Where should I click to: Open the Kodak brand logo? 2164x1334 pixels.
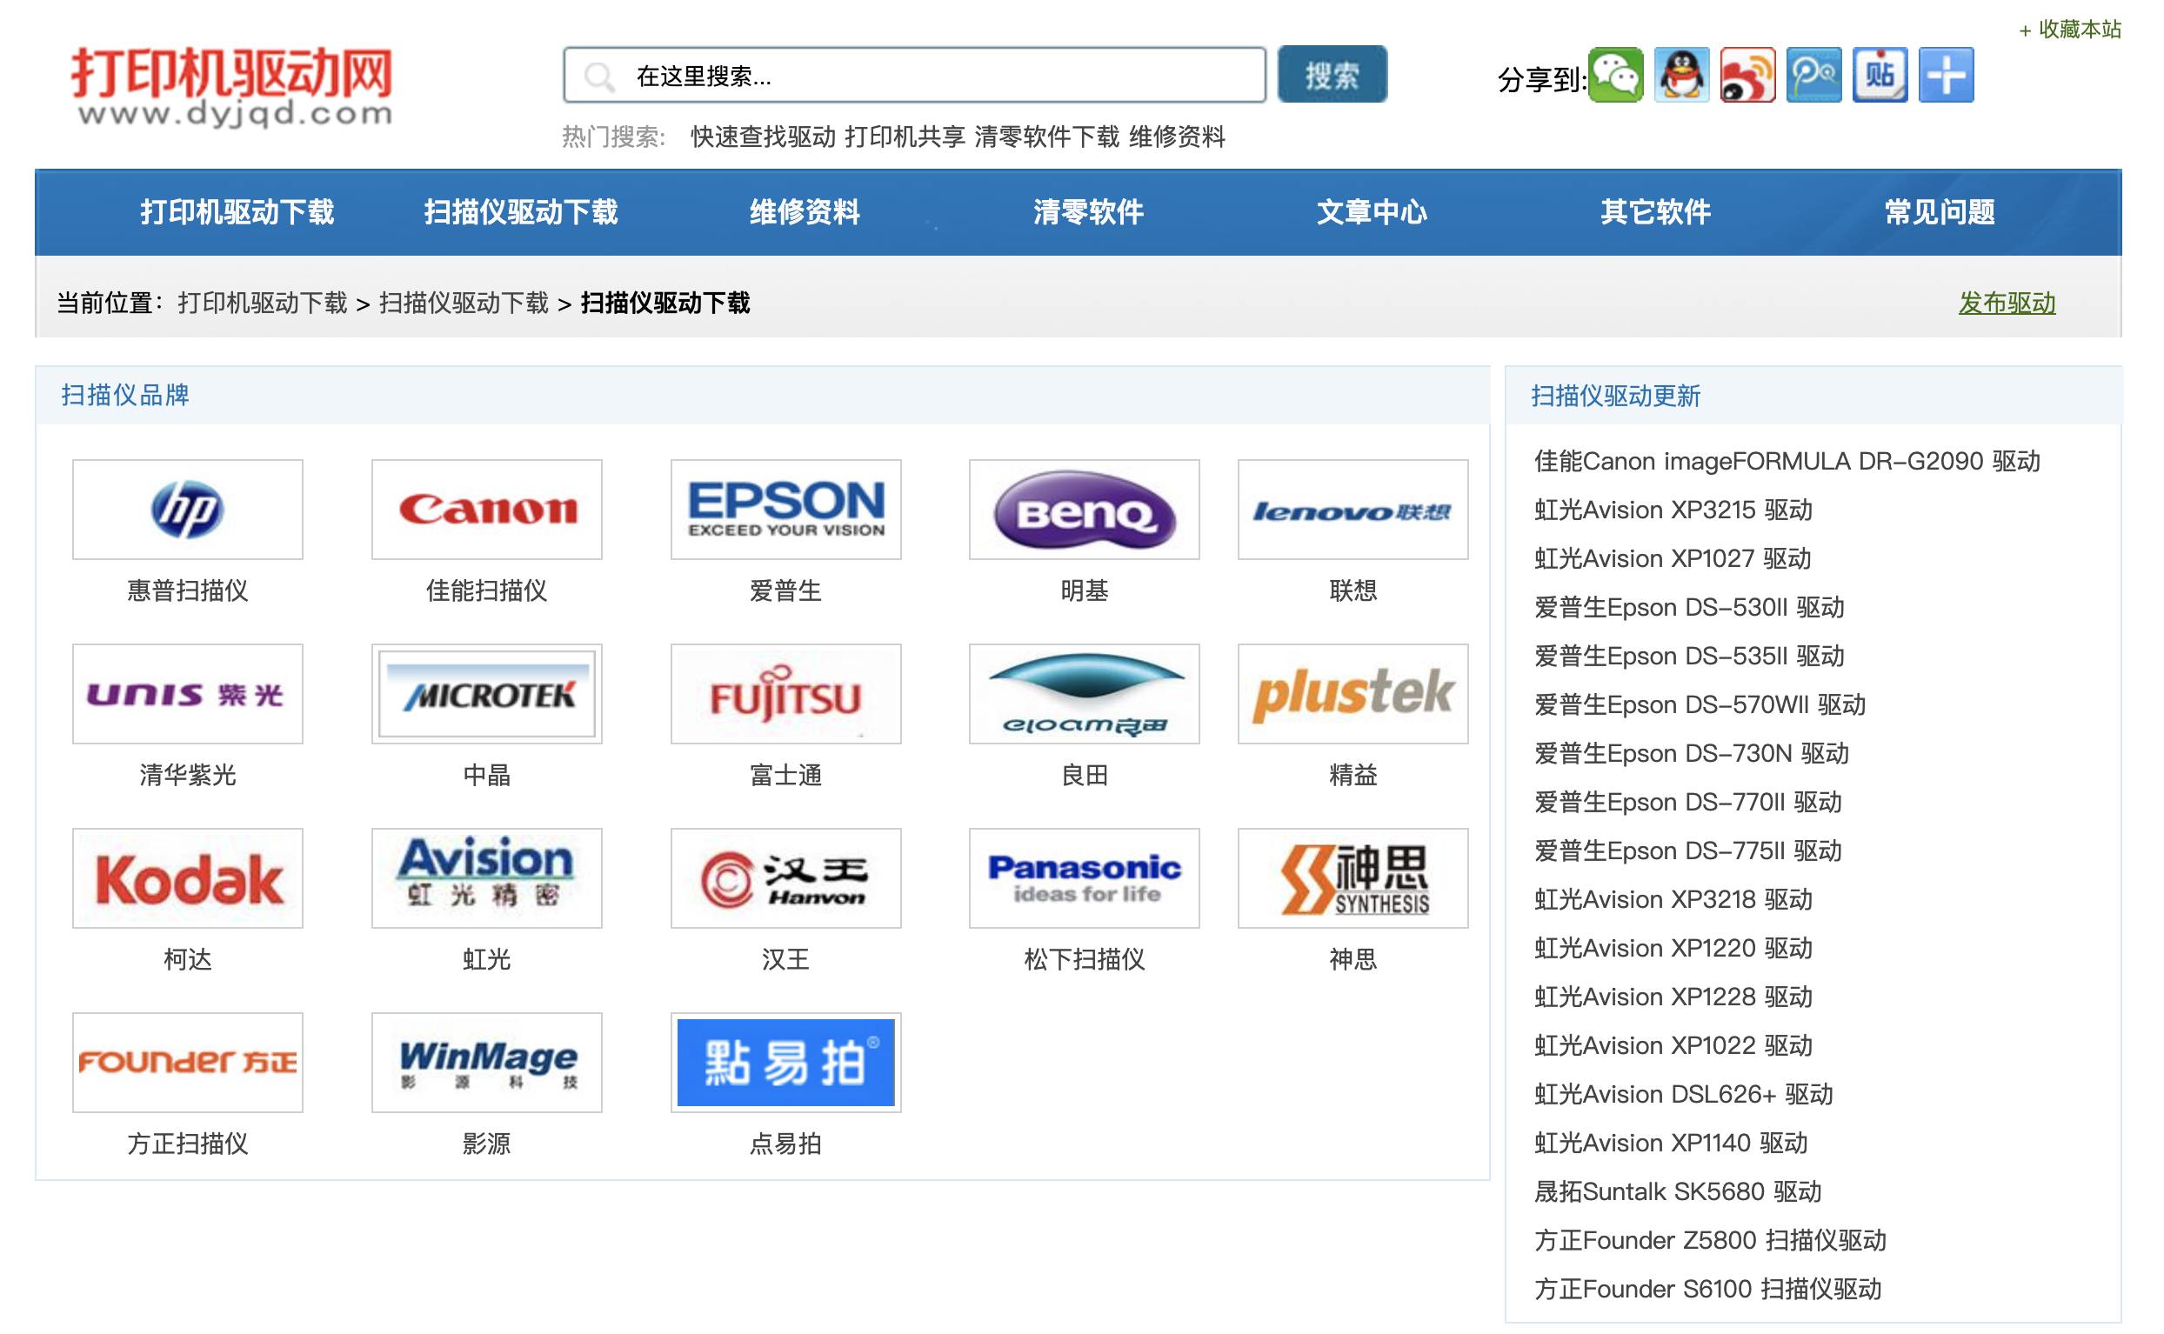pyautogui.click(x=188, y=877)
